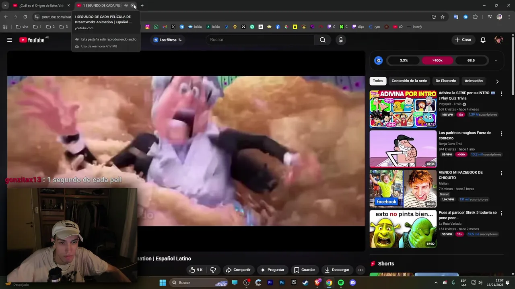Open Discord from the taskbar
The image size is (515, 289).
[x=353, y=283]
